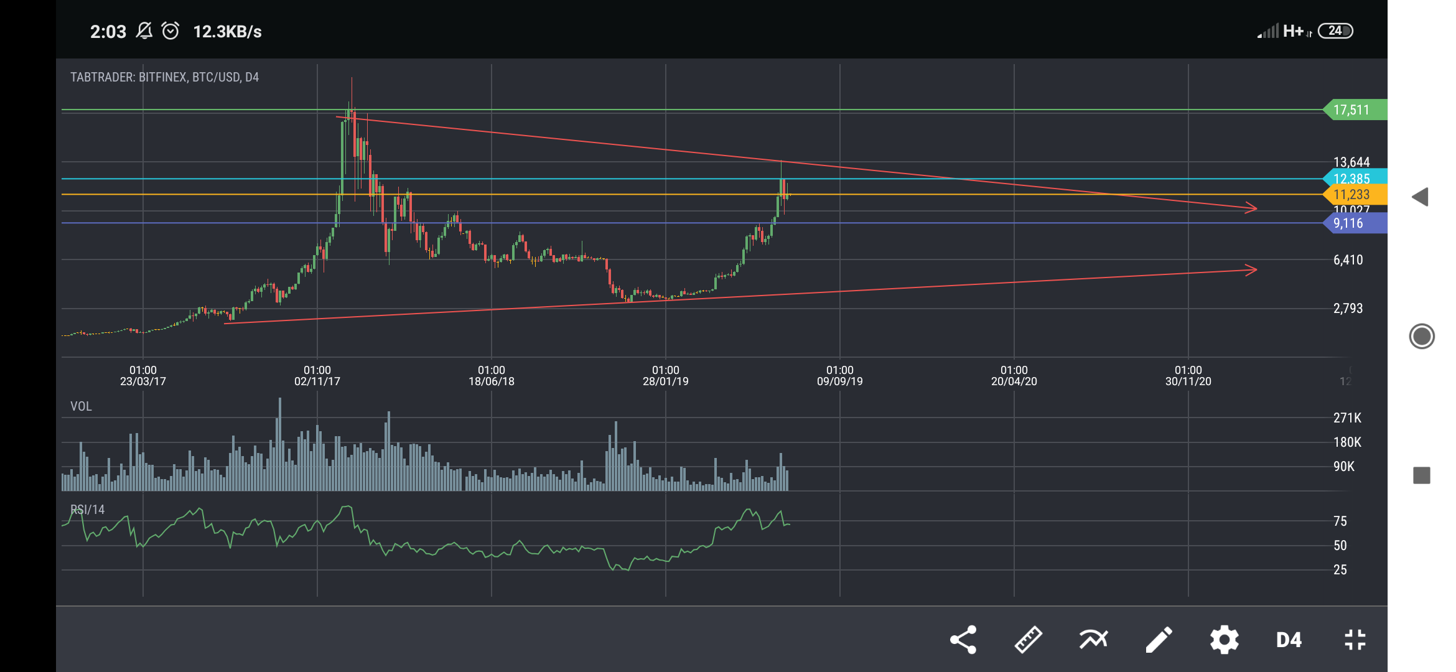The height and width of the screenshot is (672, 1456).
Task: Open the D4 timeframe selector
Action: [x=1289, y=640]
